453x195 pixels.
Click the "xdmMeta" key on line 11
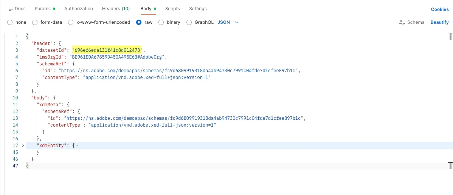point(49,105)
